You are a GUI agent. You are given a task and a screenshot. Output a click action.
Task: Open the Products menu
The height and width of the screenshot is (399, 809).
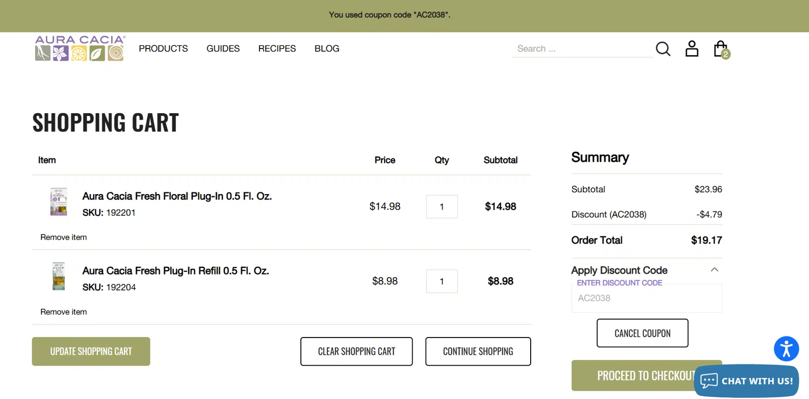tap(163, 49)
